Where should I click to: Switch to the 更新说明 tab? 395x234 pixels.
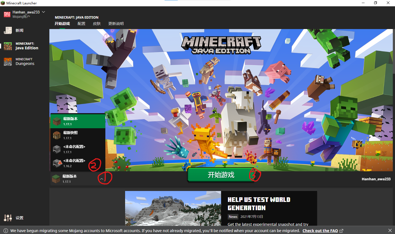pyautogui.click(x=116, y=24)
